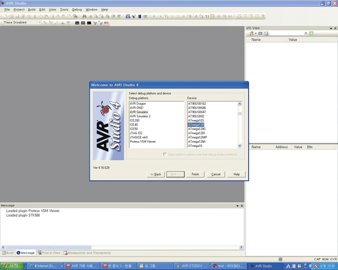The width and height of the screenshot is (338, 270).
Task: Click the green Con toolbar icon
Action: 145,16
